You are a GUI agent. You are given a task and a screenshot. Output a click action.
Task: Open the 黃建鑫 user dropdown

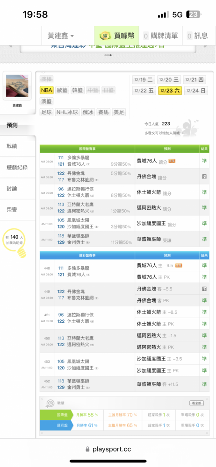pyautogui.click(x=61, y=36)
